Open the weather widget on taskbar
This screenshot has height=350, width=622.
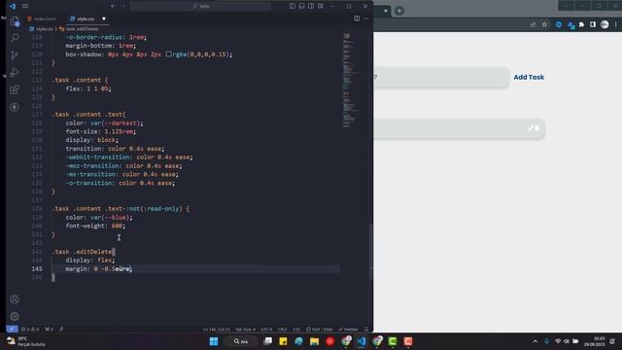[26, 341]
